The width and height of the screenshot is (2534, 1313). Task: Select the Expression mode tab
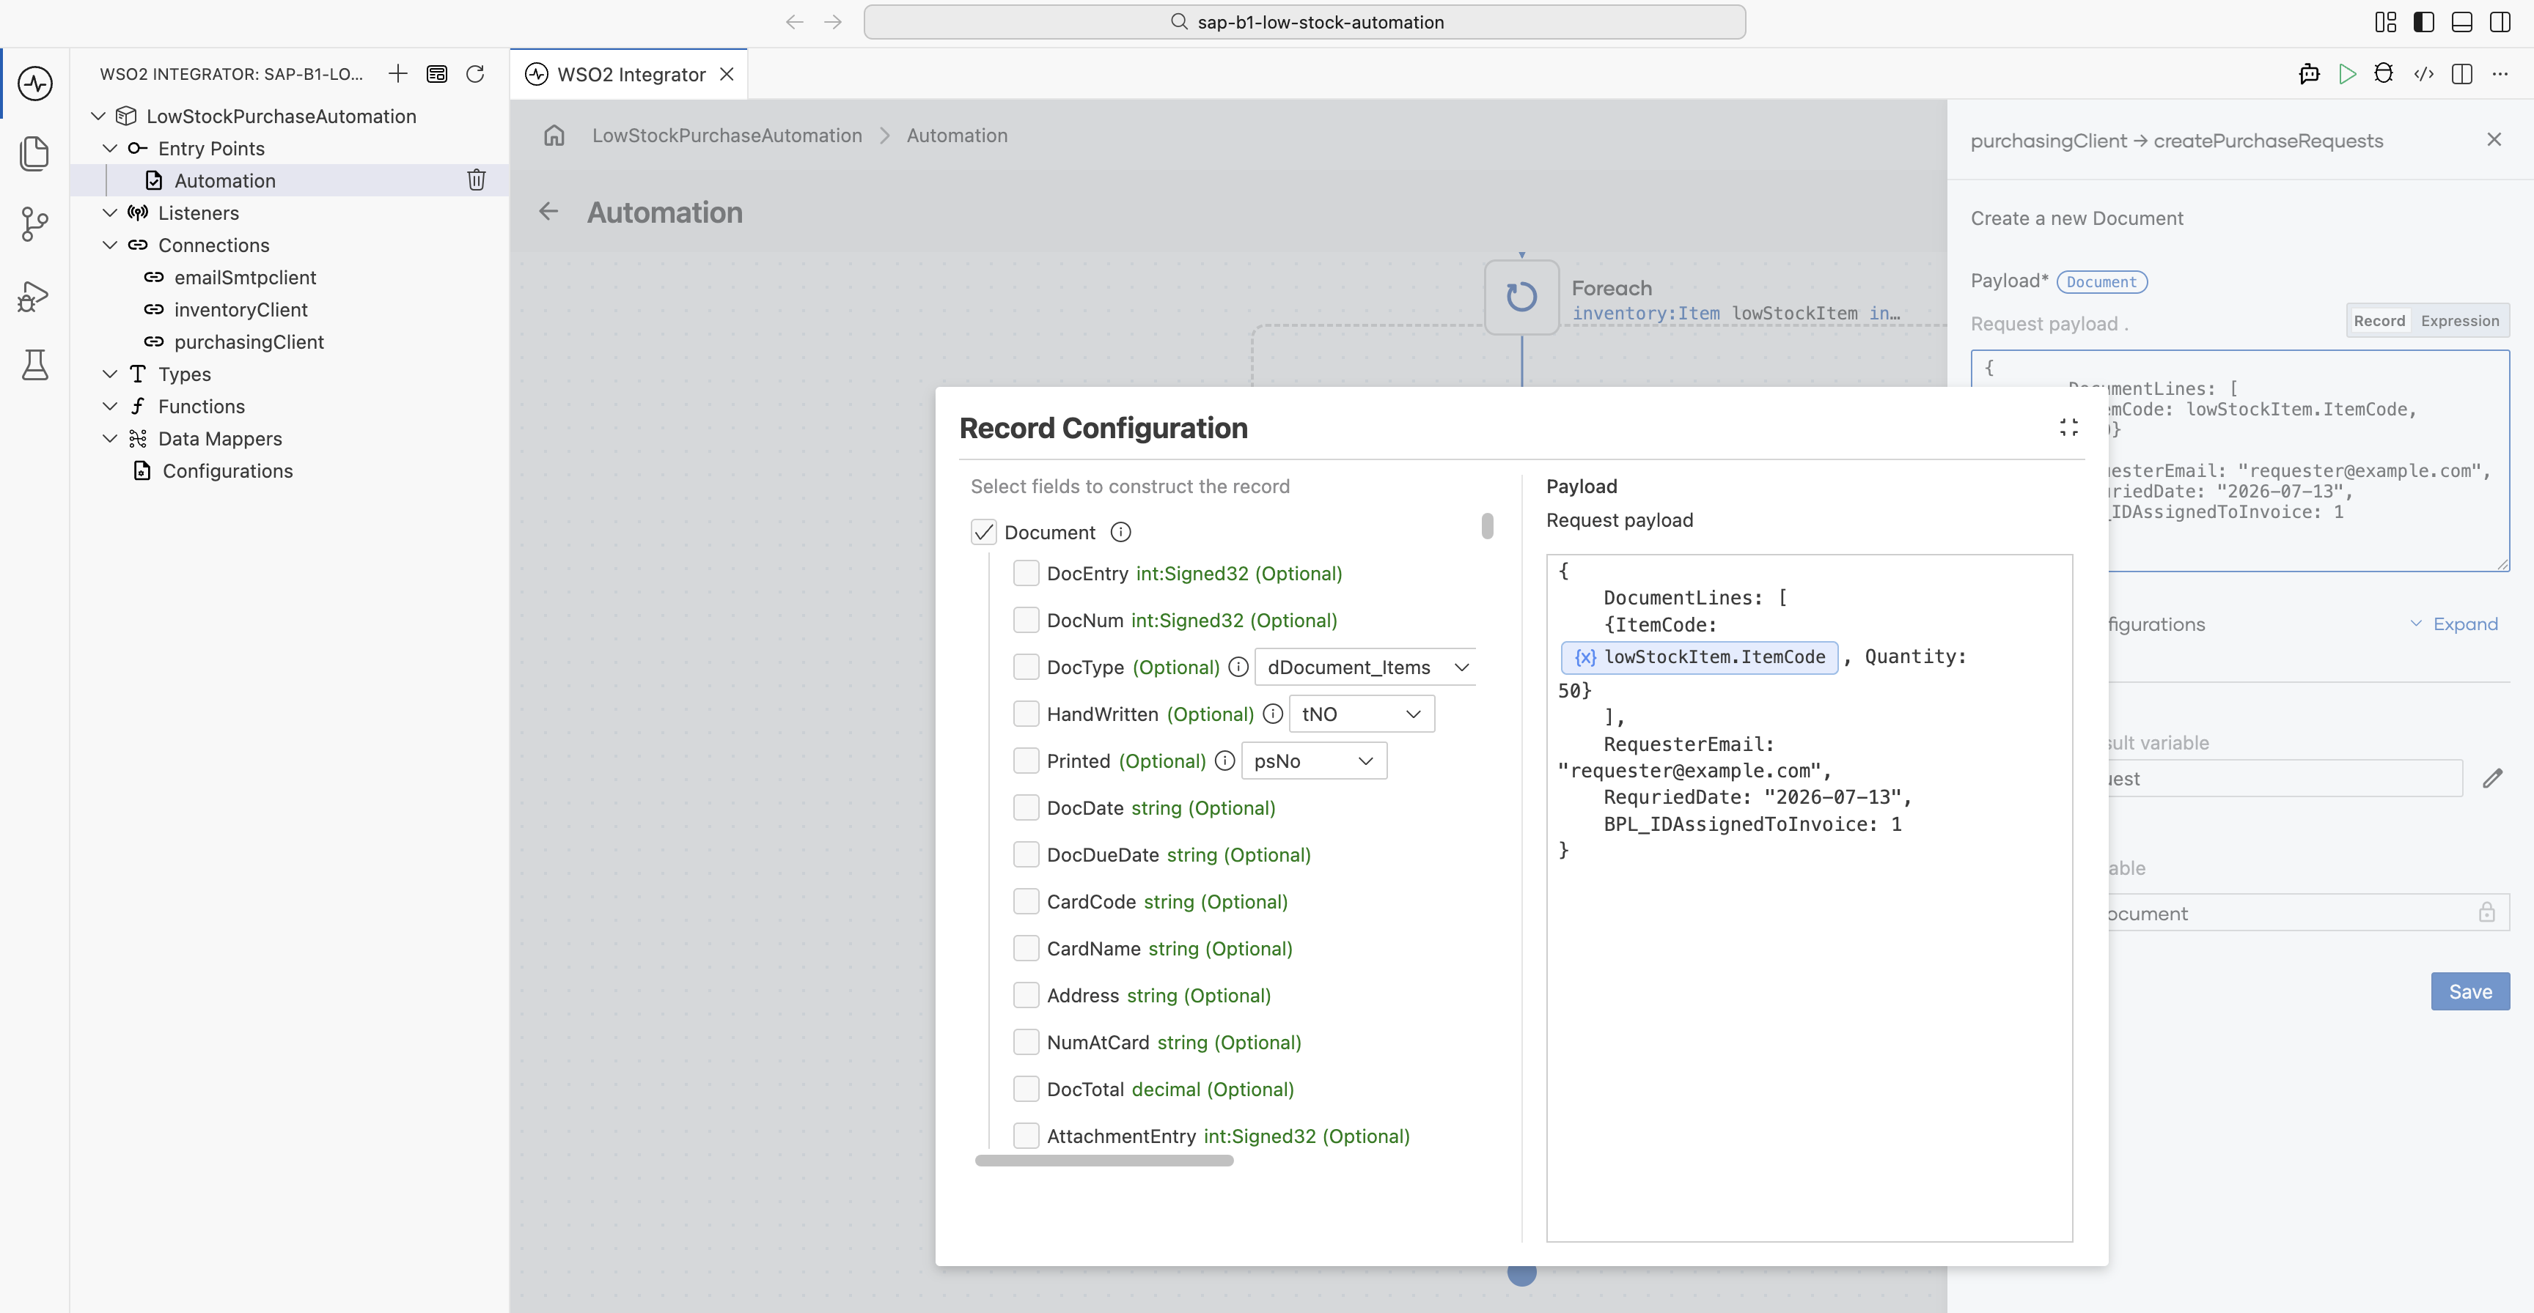[x=2459, y=322]
